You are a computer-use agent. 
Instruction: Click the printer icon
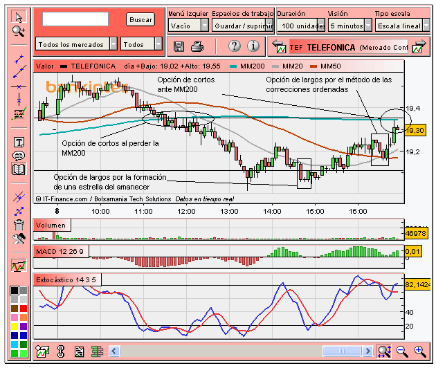197,46
